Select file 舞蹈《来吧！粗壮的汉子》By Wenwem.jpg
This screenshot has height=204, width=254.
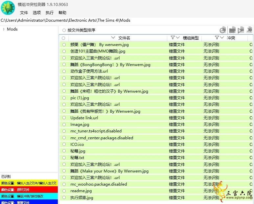[x=109, y=91]
